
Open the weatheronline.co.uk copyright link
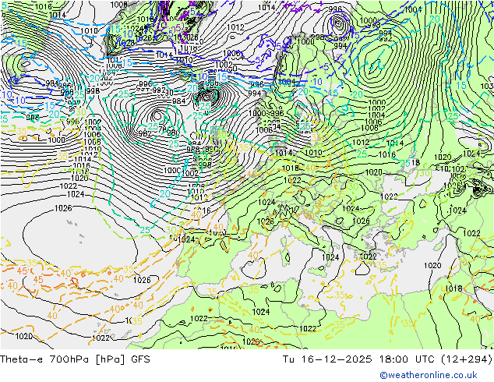pos(429,375)
